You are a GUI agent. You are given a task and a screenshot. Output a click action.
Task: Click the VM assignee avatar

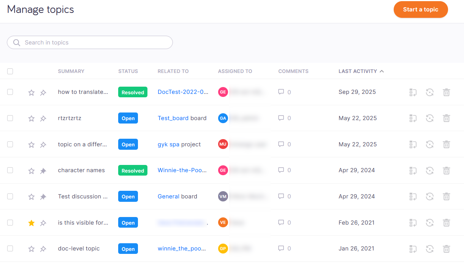[223, 196]
